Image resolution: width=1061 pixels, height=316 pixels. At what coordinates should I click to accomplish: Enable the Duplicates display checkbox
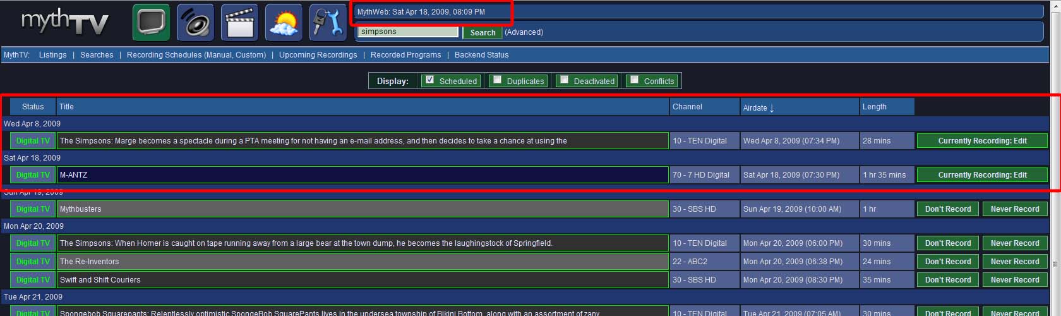point(498,80)
